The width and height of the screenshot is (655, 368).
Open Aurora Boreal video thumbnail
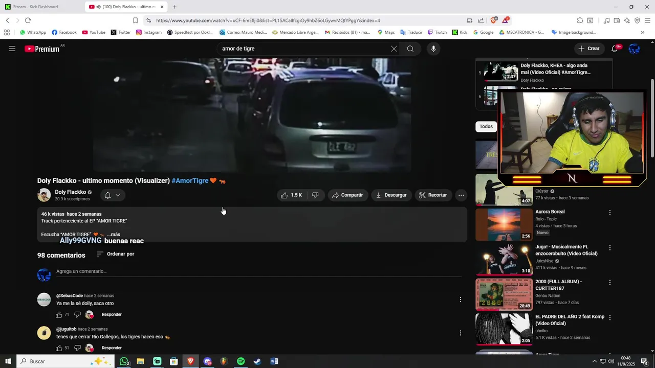tap(504, 224)
